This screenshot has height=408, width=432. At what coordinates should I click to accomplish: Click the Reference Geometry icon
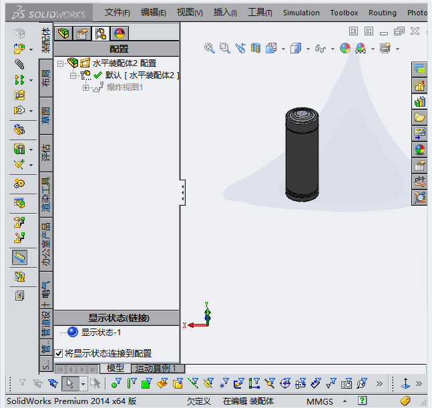19,164
